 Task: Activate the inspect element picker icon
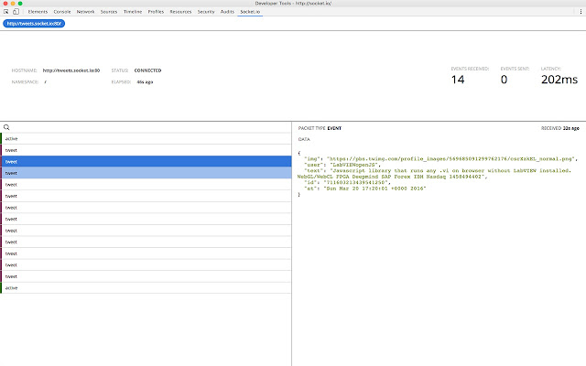coord(6,12)
